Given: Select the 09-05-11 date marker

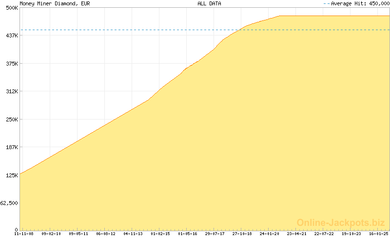Looking at the screenshot, I should pyautogui.click(x=78, y=234).
